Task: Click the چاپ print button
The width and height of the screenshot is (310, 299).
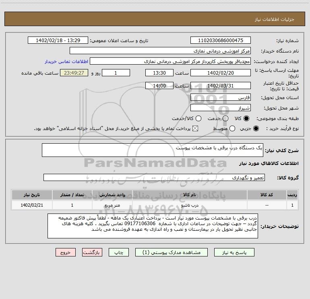Action: coord(119,252)
